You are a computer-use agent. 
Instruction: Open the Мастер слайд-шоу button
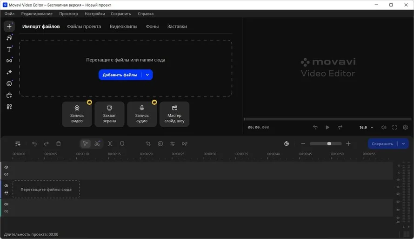(x=174, y=114)
